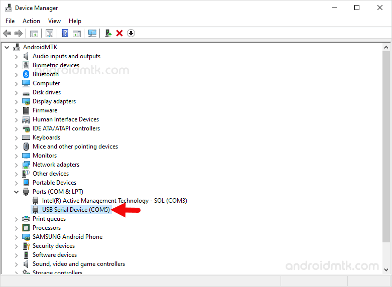Click the blue Help toolbar icon
Image resolution: width=392 pixels, height=287 pixels.
coord(65,33)
